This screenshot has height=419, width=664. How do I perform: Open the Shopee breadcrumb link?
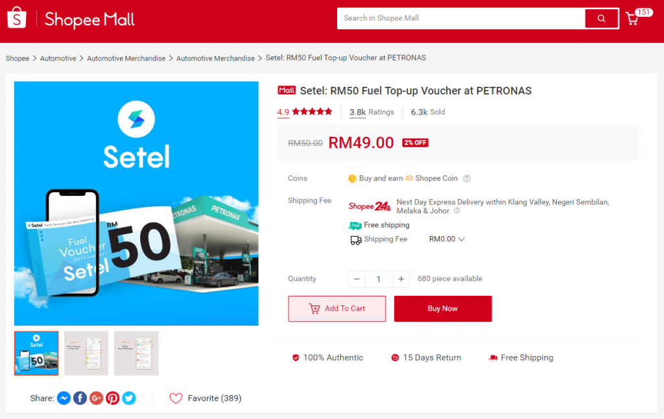18,58
